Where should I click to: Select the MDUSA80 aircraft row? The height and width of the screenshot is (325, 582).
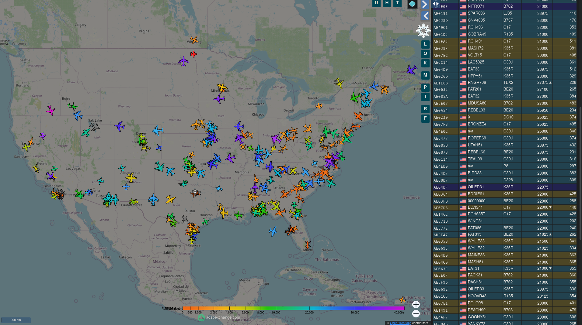(x=505, y=103)
